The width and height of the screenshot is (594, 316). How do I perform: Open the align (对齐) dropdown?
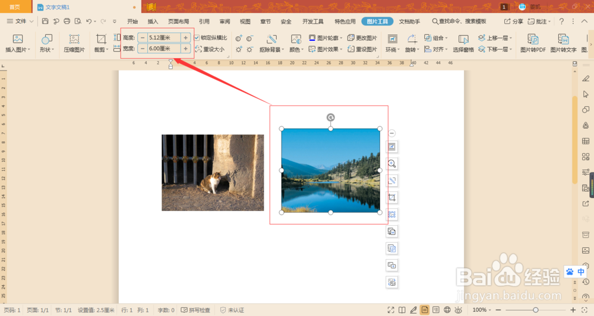coord(435,49)
